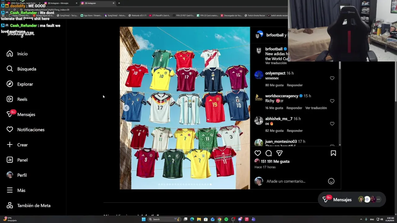Viewport: 397px width, 223px height.
Task: Close the Instagram Mensajes browser tab
Action: (x=77, y=3)
